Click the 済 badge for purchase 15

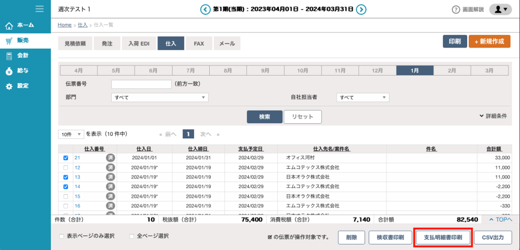pos(110,196)
